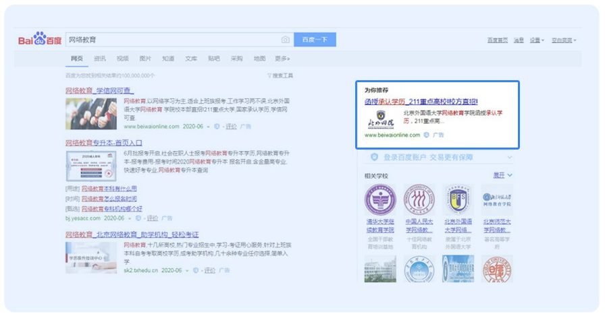Open 中国人民大学网络教育 logo
Viewport: 605px width, 318px height.
tap(419, 200)
